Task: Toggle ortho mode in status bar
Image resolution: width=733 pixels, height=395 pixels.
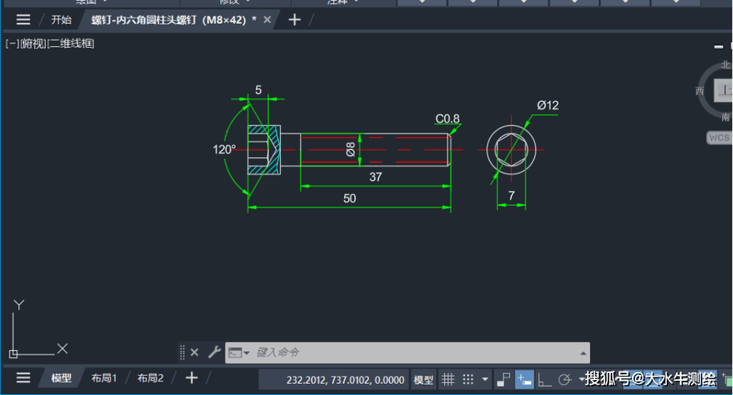Action: [x=544, y=380]
